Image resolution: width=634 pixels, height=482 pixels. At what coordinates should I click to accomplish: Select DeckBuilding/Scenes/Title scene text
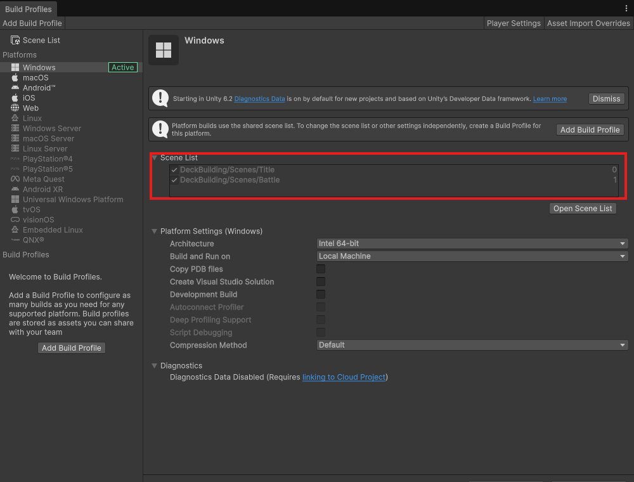point(227,170)
